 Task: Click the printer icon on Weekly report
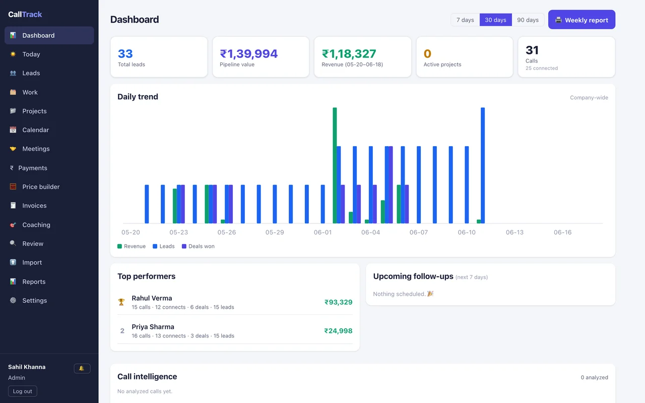click(x=558, y=20)
